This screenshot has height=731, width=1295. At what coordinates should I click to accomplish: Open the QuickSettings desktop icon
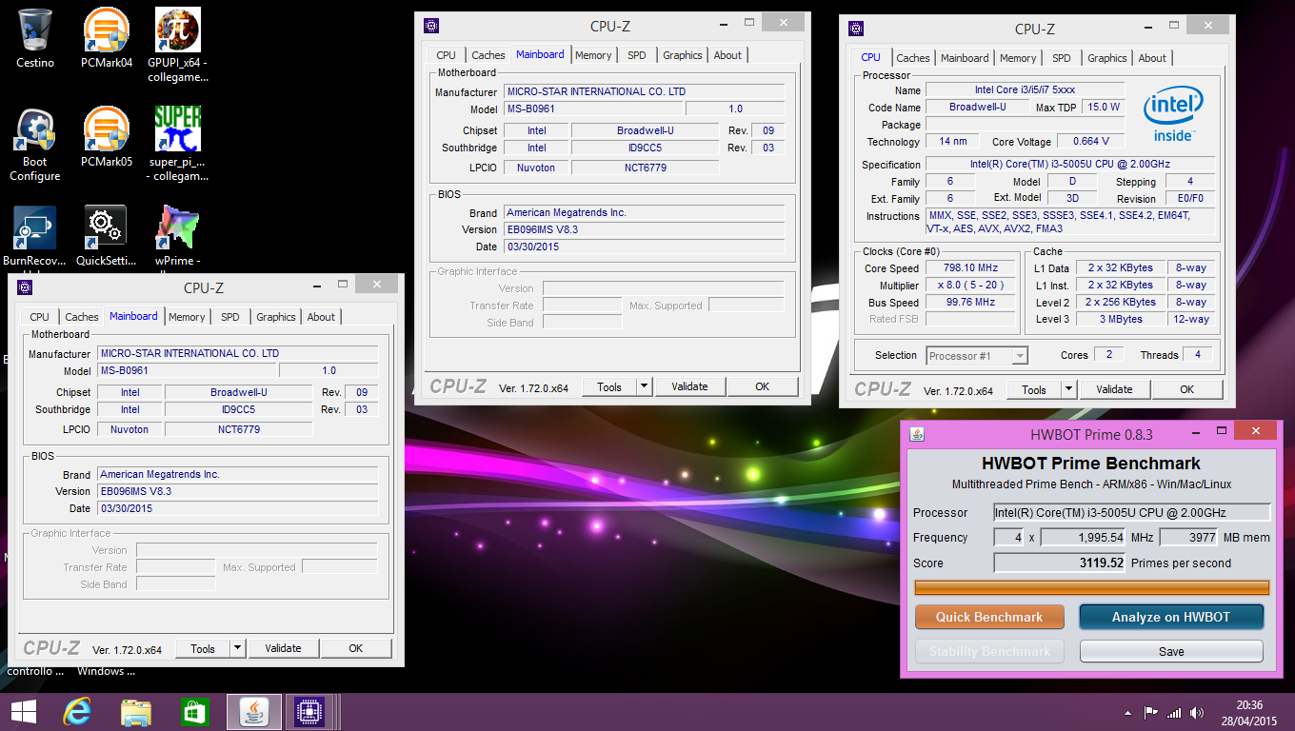[x=106, y=236]
